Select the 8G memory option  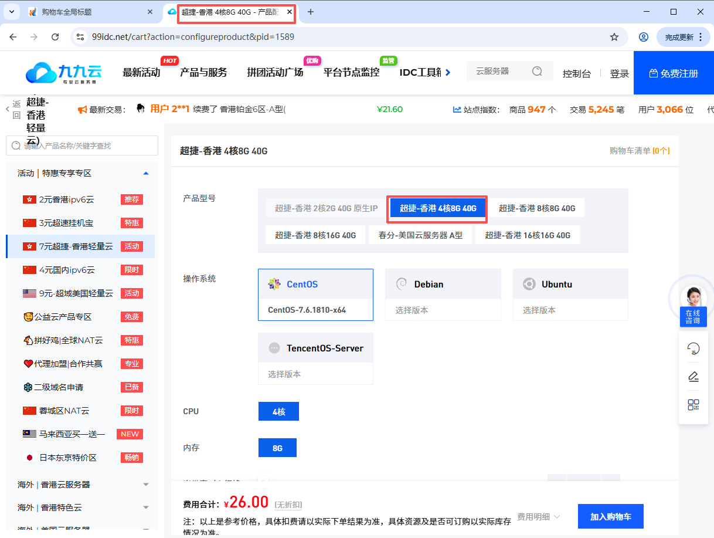(277, 448)
